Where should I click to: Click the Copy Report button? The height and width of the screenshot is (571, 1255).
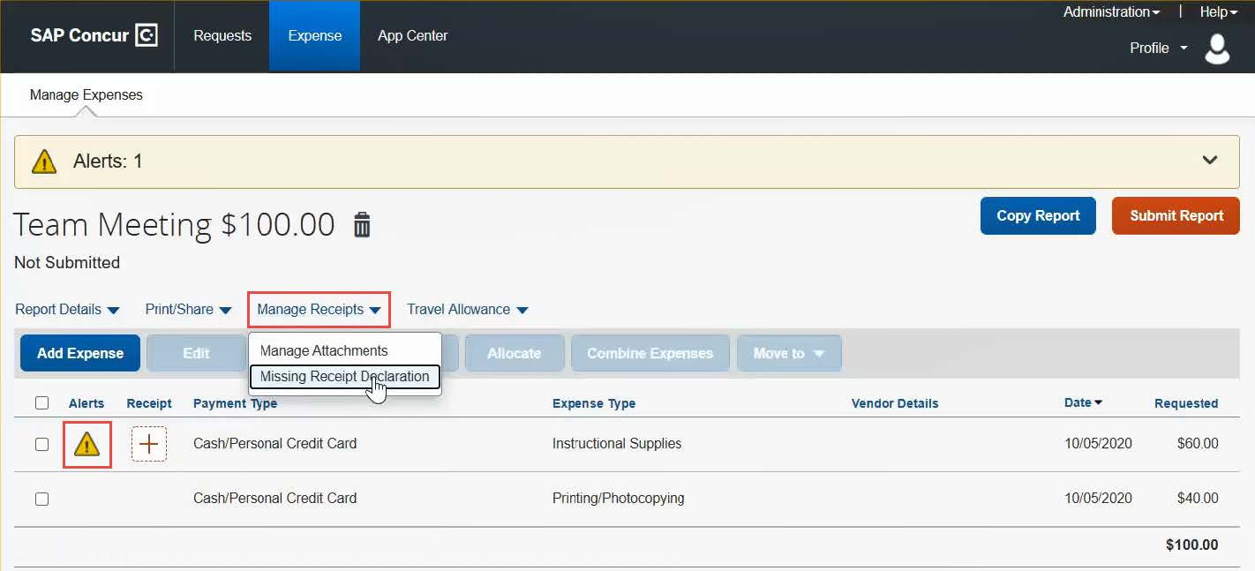[x=1038, y=216]
